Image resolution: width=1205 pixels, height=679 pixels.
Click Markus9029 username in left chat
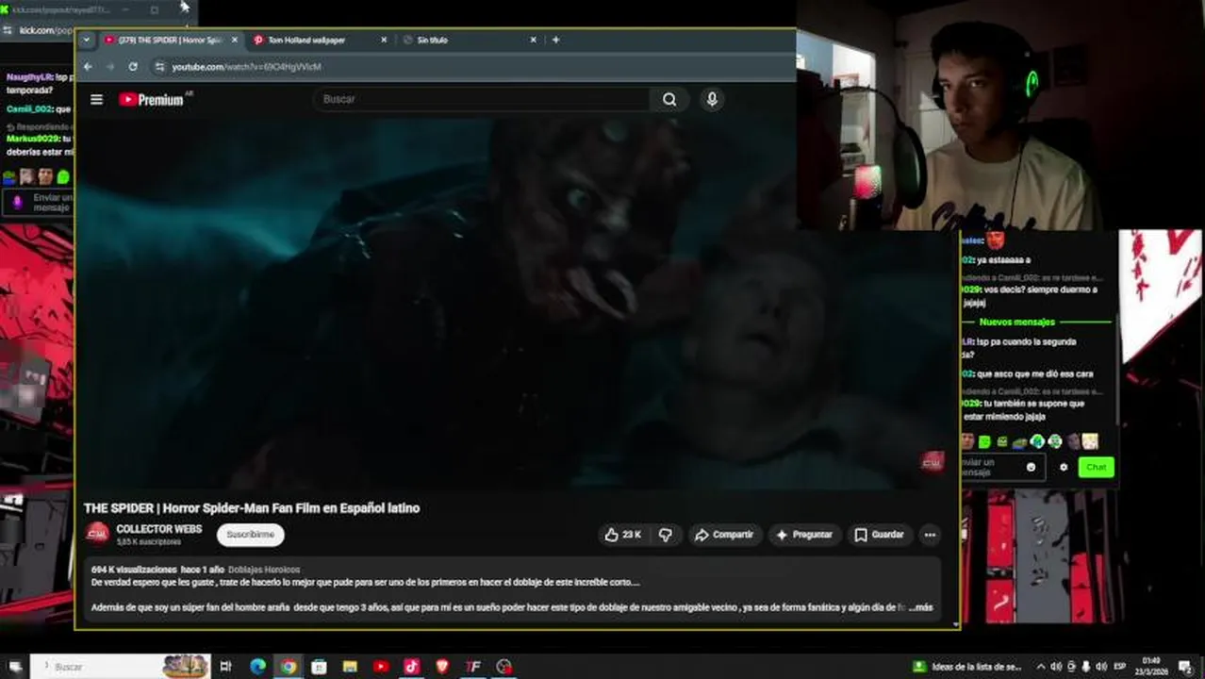pos(32,139)
